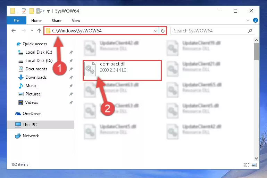
Task: Open the Customize Quick Access Toolbar dropdown
Action: coord(49,11)
